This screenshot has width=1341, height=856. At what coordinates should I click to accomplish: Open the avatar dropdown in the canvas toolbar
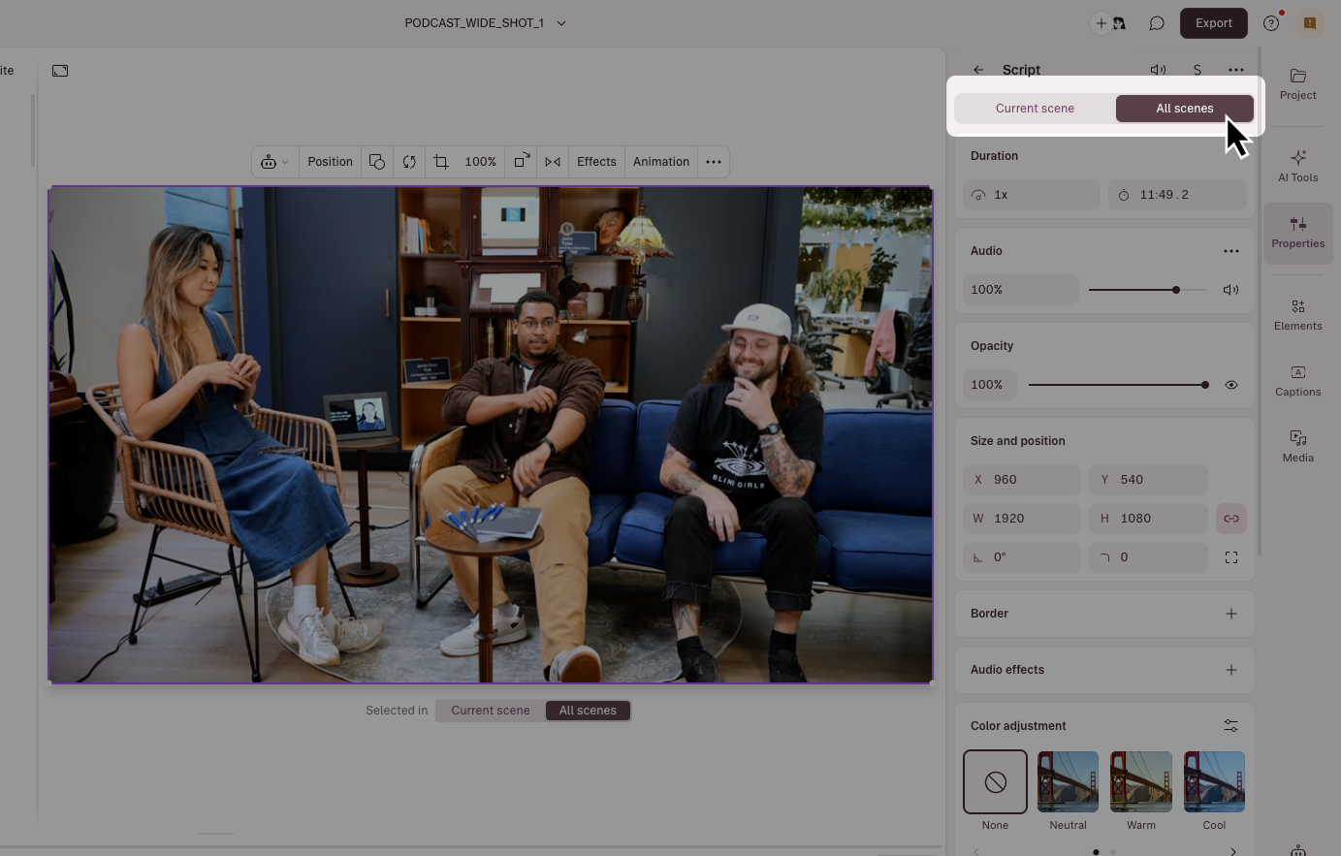274,161
